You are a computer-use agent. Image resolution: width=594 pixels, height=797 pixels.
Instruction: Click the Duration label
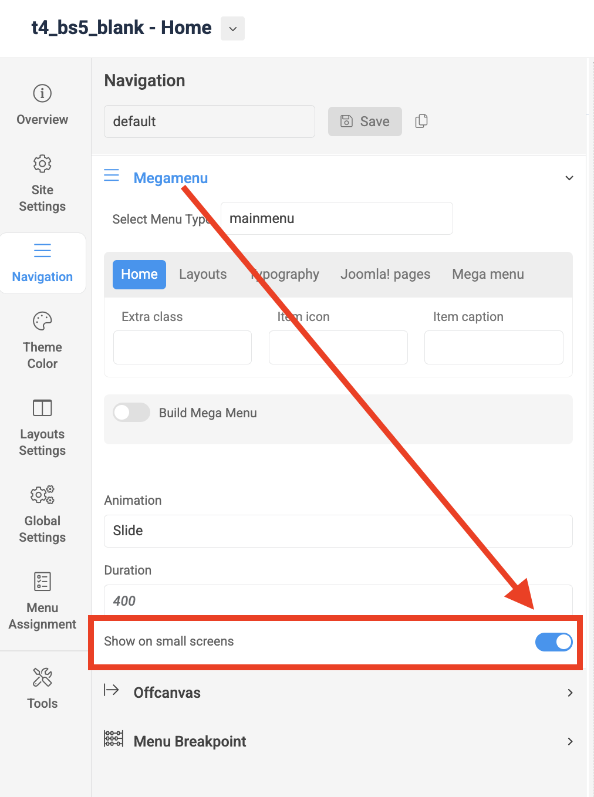(127, 570)
